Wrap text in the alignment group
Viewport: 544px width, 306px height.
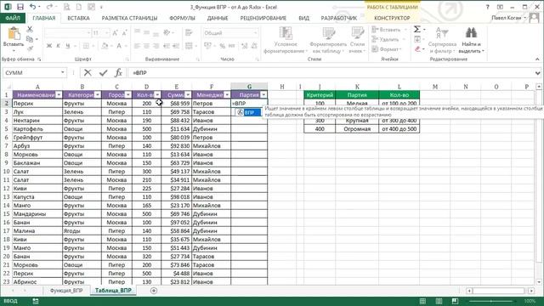click(x=189, y=33)
